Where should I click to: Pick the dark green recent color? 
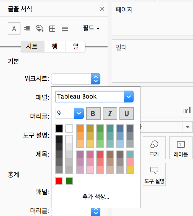point(69,181)
